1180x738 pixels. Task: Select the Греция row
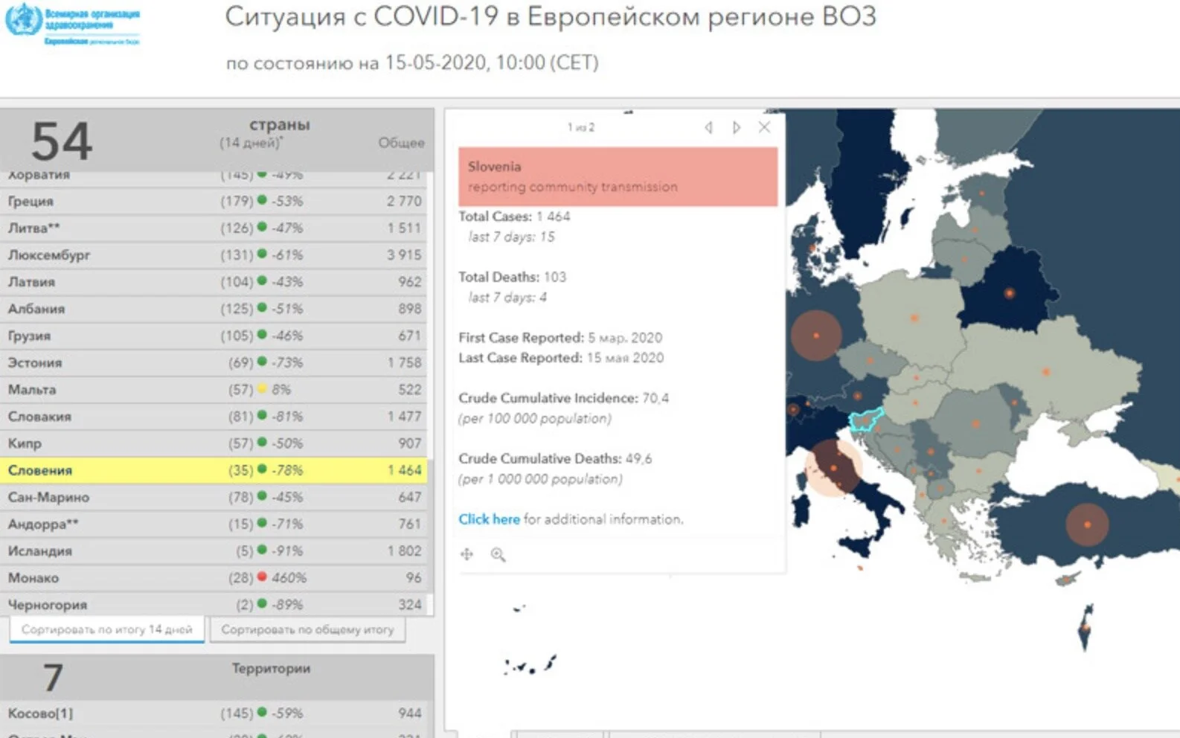click(214, 201)
